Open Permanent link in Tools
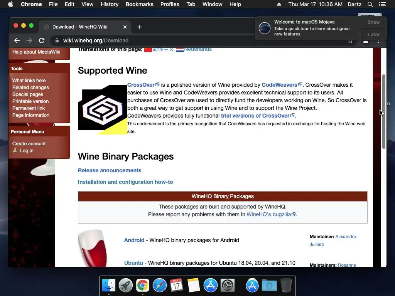 click(x=29, y=108)
